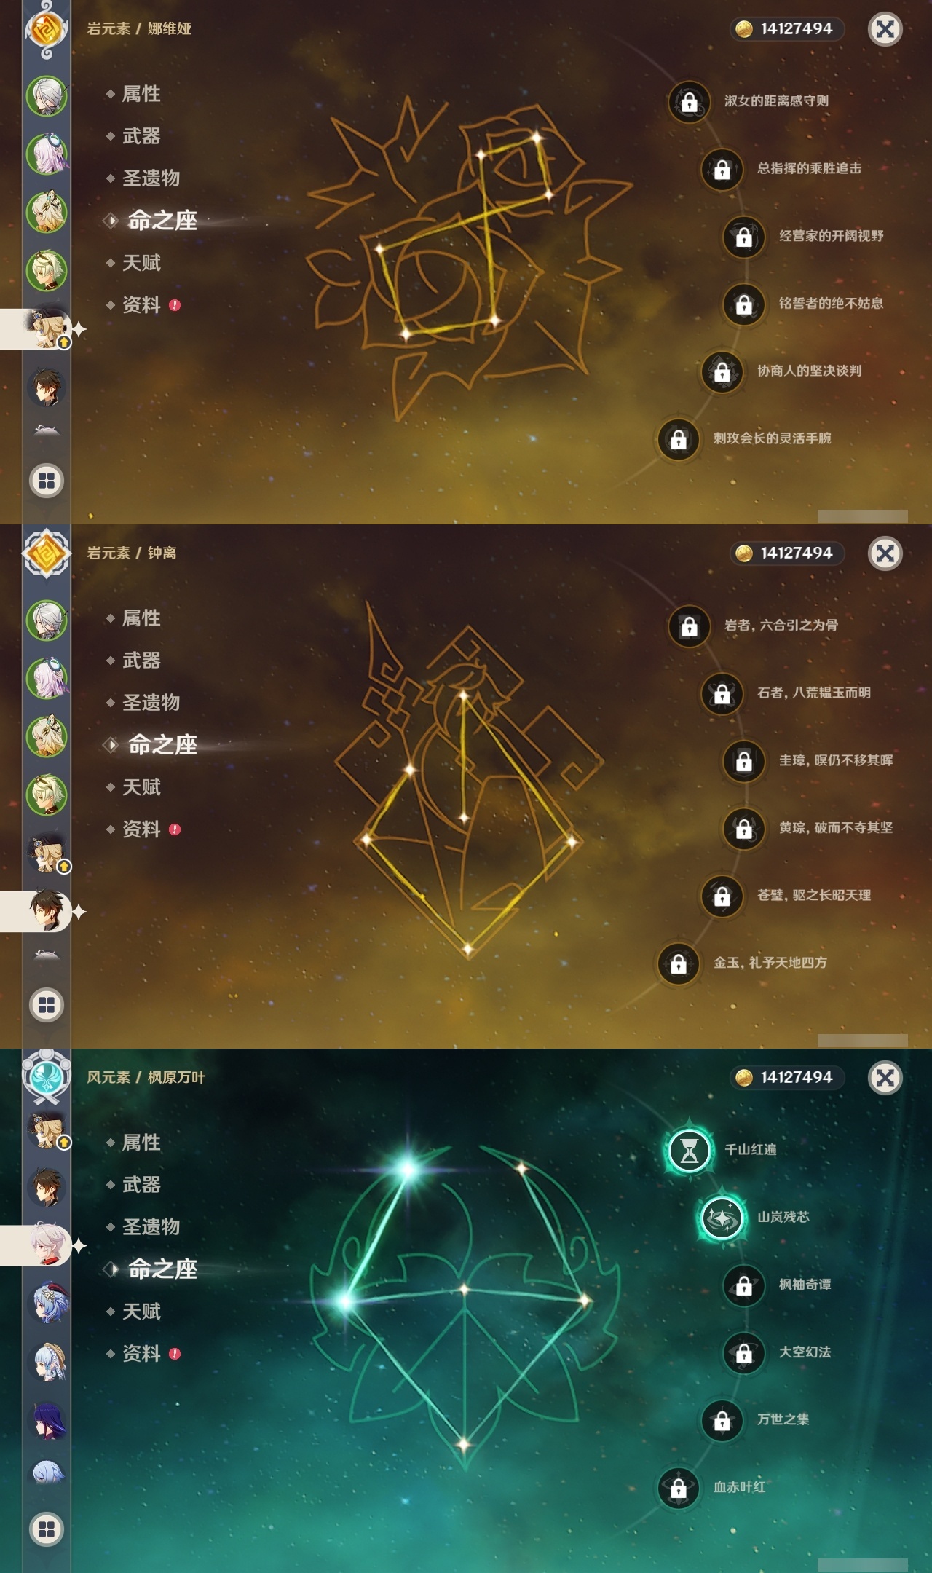Click the lock icon for 刺玫会长的灵活手腕
932x1573 pixels.
point(678,439)
